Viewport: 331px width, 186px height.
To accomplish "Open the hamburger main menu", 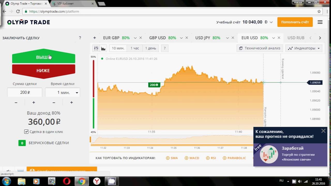I will 320,22.
